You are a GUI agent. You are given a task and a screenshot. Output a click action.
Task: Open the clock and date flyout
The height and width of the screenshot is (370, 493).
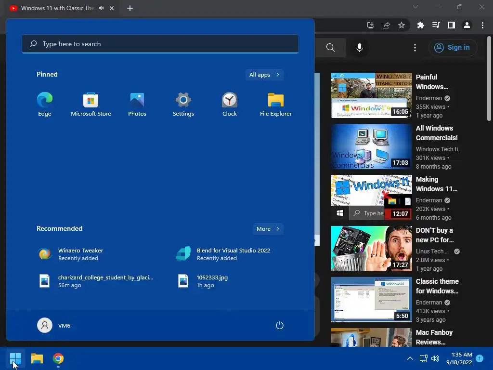[x=459, y=358]
